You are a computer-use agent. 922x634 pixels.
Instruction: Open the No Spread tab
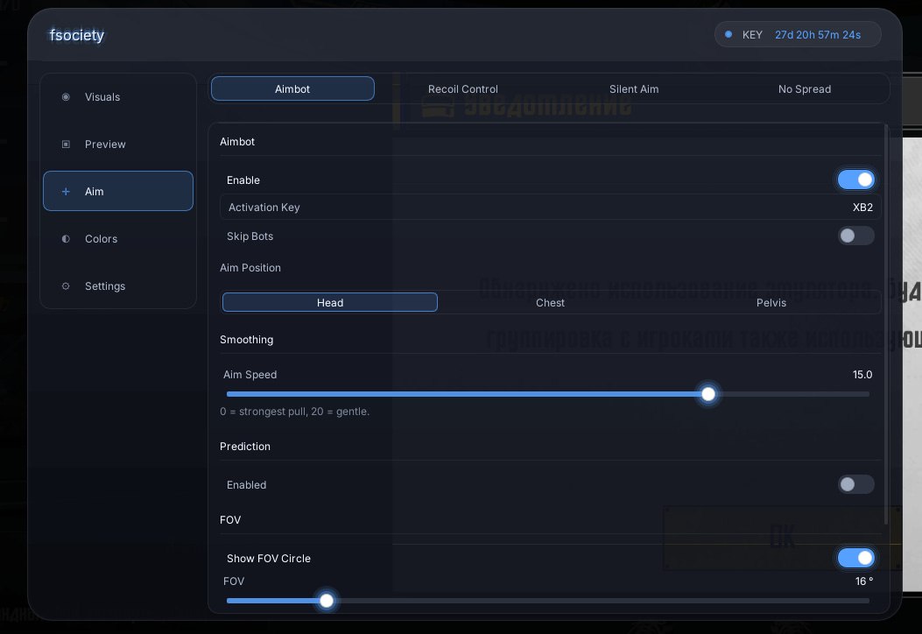pyautogui.click(x=805, y=89)
